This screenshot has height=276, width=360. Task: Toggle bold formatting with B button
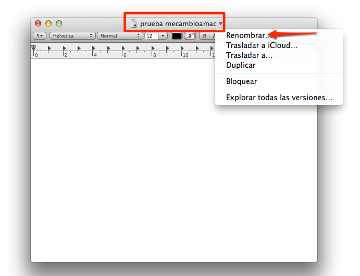204,36
